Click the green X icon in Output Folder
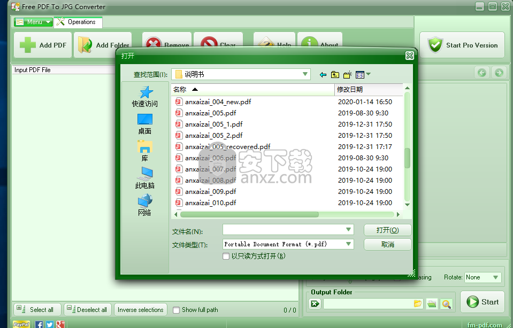The height and width of the screenshot is (328, 513). coord(315,304)
